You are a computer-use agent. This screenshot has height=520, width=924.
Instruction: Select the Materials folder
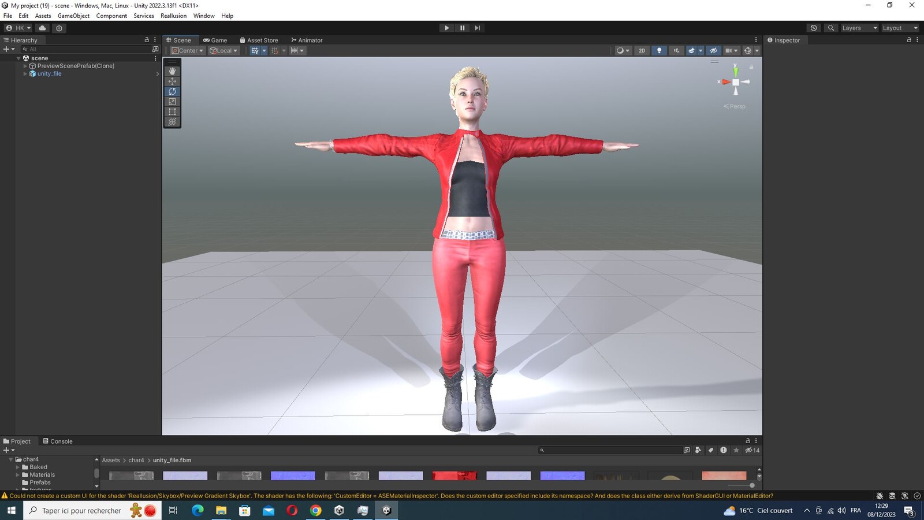click(x=42, y=475)
